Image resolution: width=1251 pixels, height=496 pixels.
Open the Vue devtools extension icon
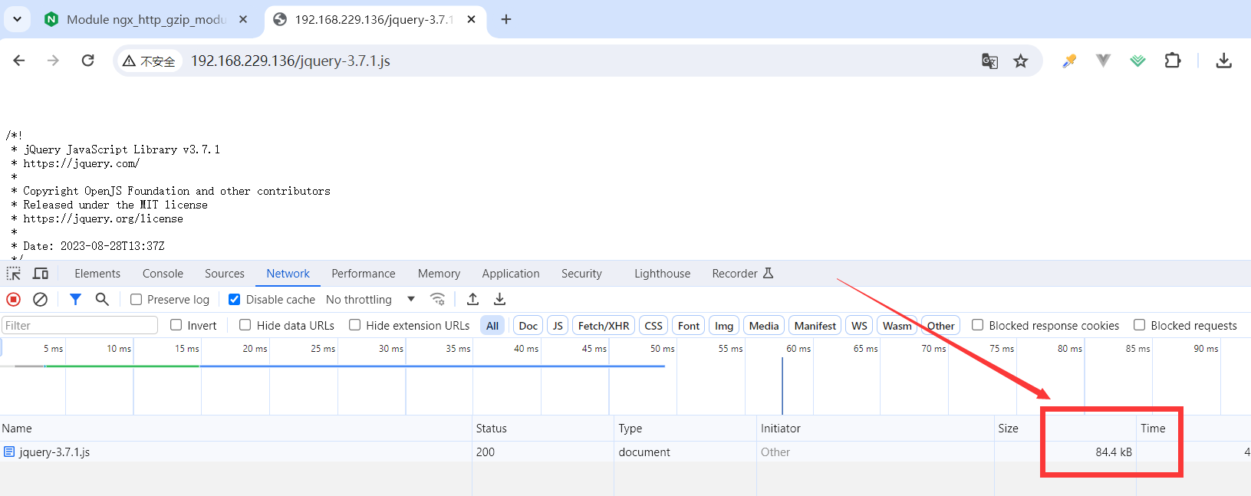1103,61
